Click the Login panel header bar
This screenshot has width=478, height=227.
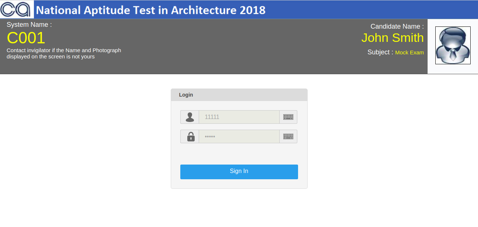tap(239, 95)
